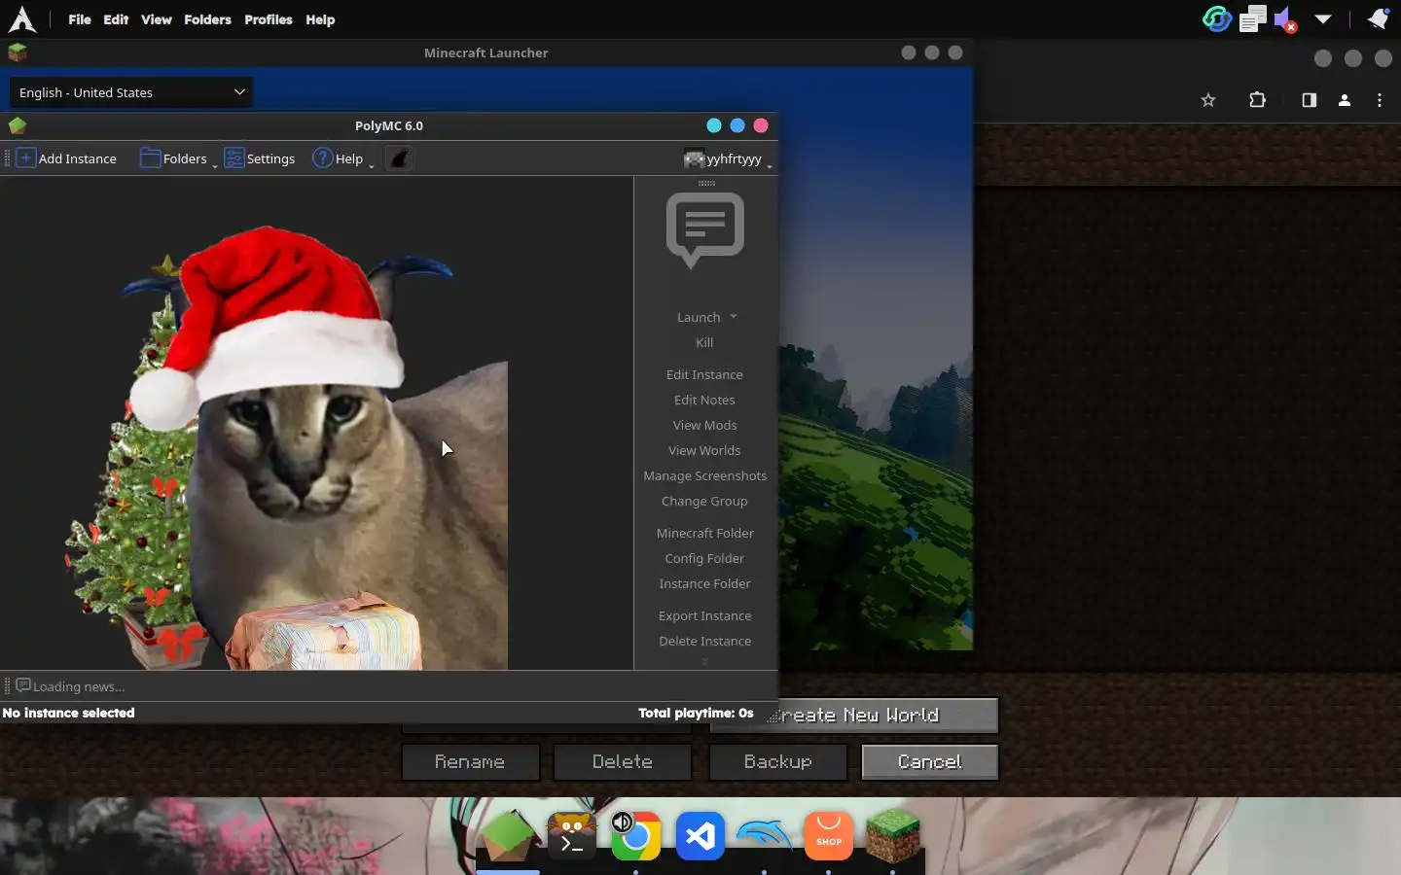Viewport: 1401px width, 875px height.
Task: Open the Edit menu in the top bar
Action: [116, 19]
